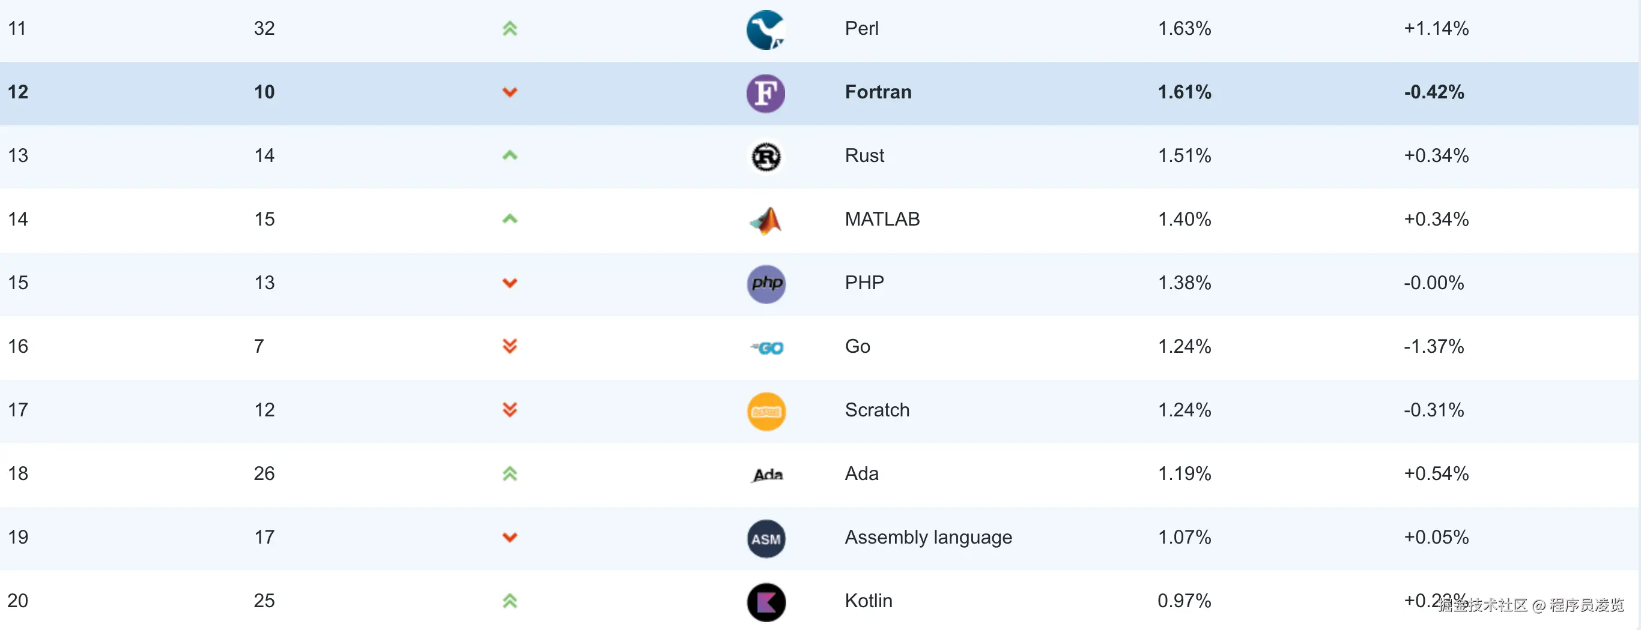This screenshot has width=1641, height=630.
Task: Click the red down arrow in Fortran row
Action: 509,92
